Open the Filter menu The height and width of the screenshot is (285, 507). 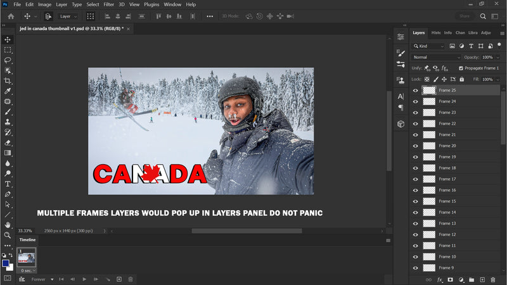pos(110,4)
